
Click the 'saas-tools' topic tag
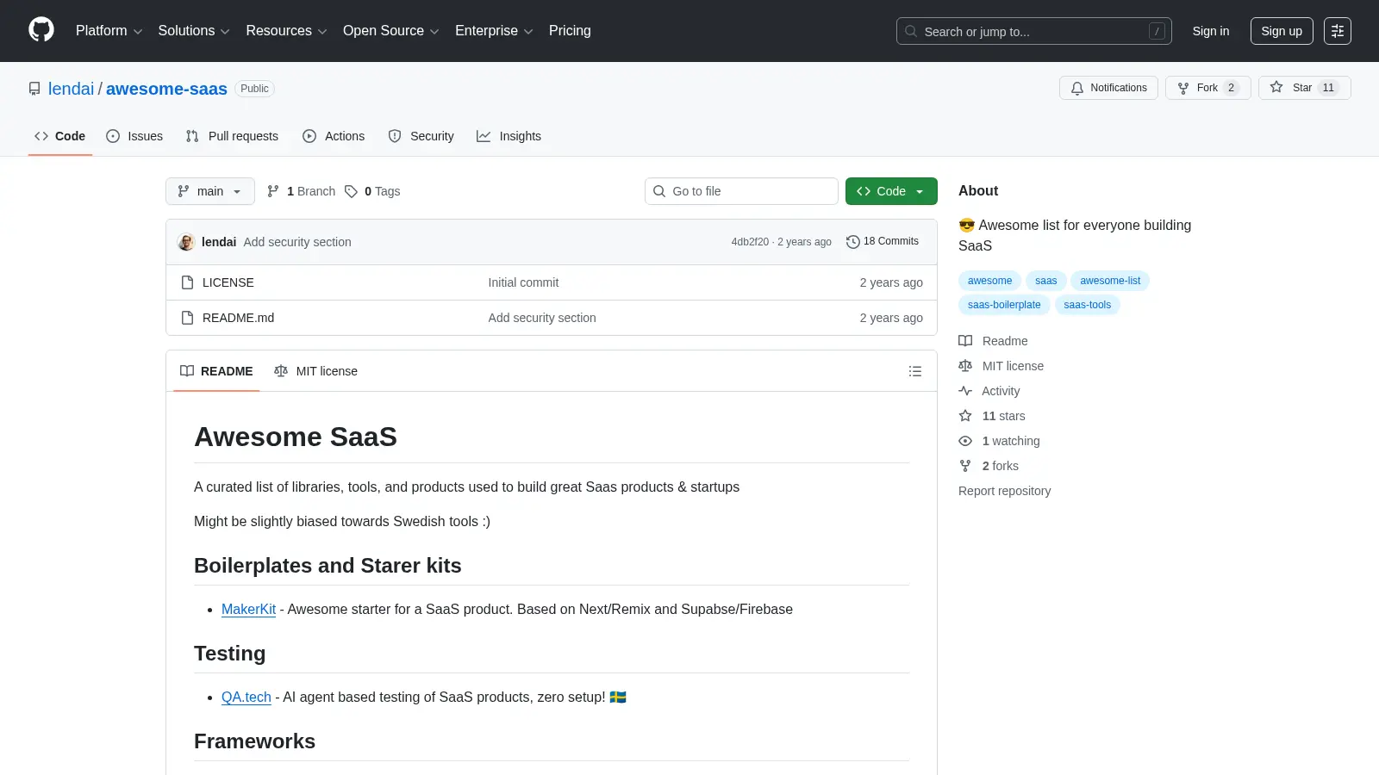pos(1088,305)
